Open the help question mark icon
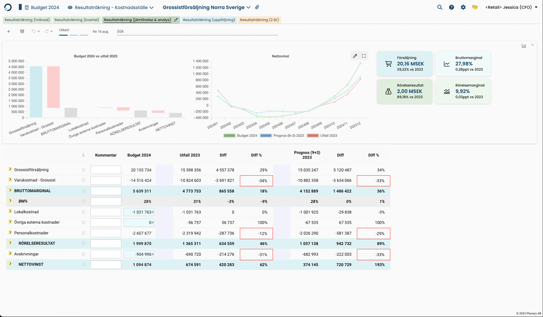This screenshot has height=317, width=543. pyautogui.click(x=451, y=7)
